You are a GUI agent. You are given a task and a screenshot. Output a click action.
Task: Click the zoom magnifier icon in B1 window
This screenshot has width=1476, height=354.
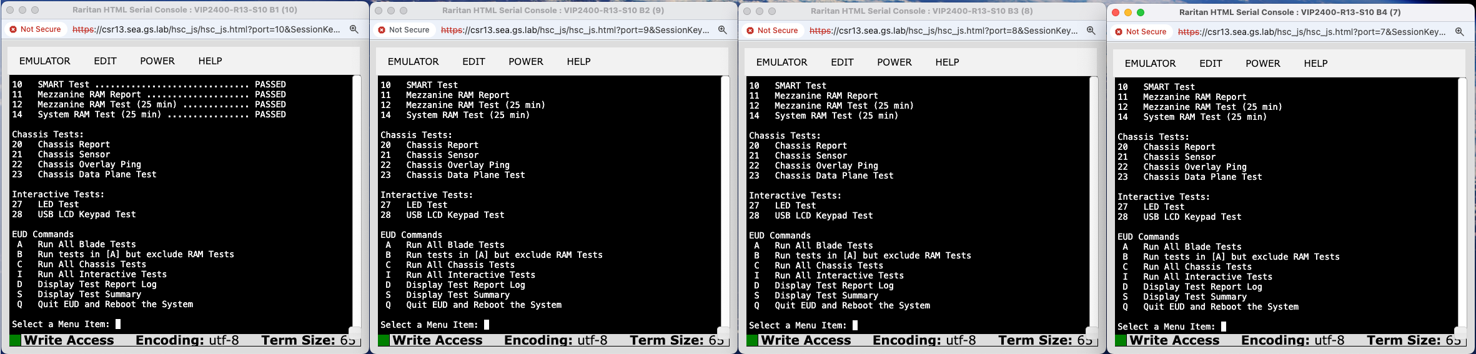pos(354,29)
